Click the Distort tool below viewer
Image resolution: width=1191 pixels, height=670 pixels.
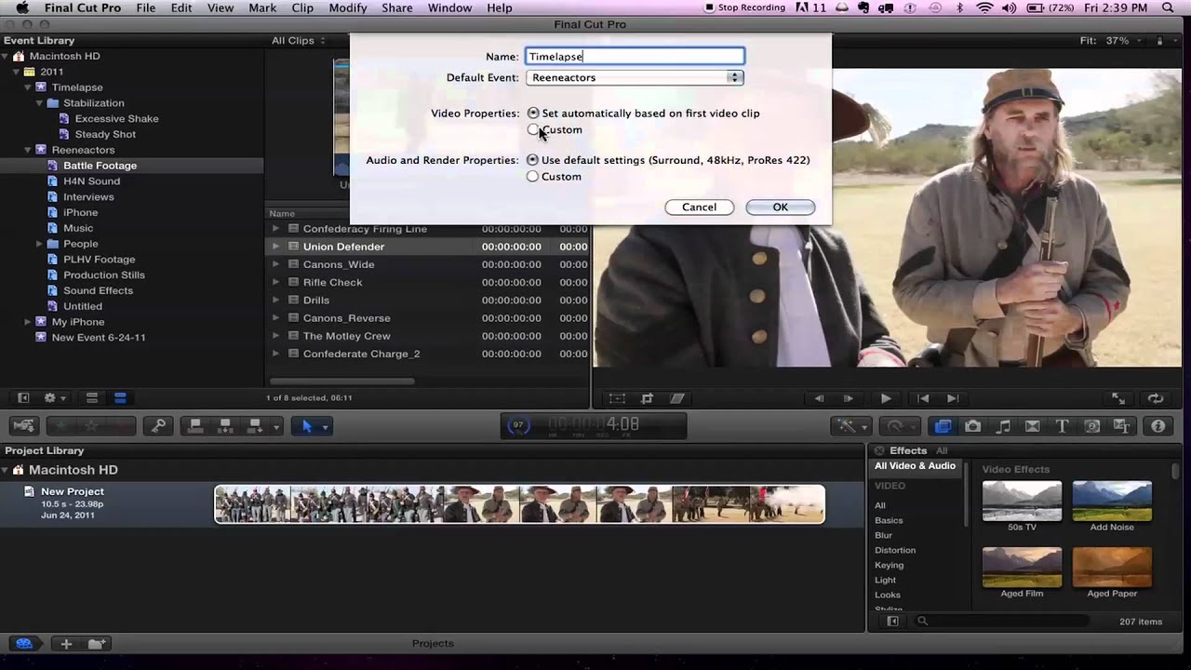click(677, 398)
